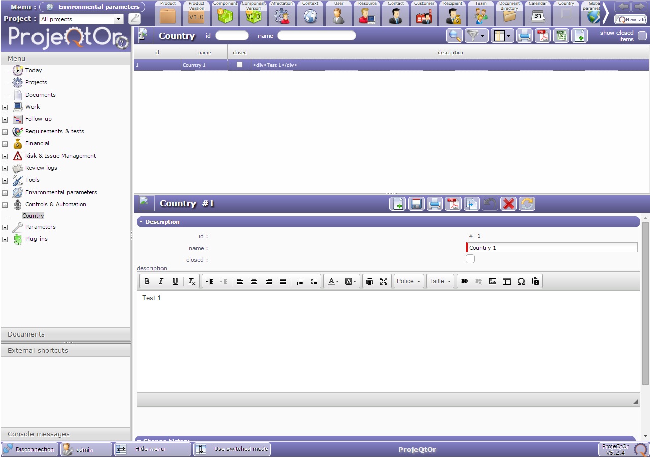Click the name field containing Country 1
Image resolution: width=650 pixels, height=458 pixels.
[552, 248]
